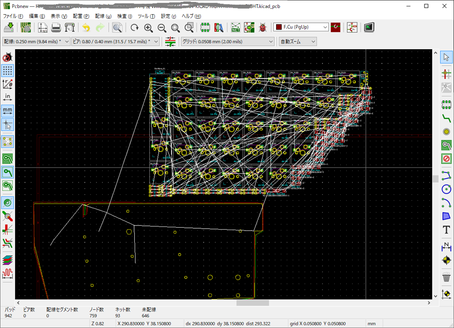This screenshot has height=328, width=454.
Task: Choose the delete items trash tool
Action: pyautogui.click(x=446, y=277)
